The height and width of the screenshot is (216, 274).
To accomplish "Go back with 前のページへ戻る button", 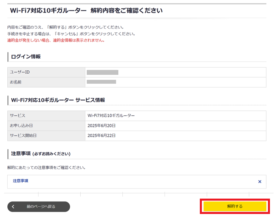I will (41, 207).
